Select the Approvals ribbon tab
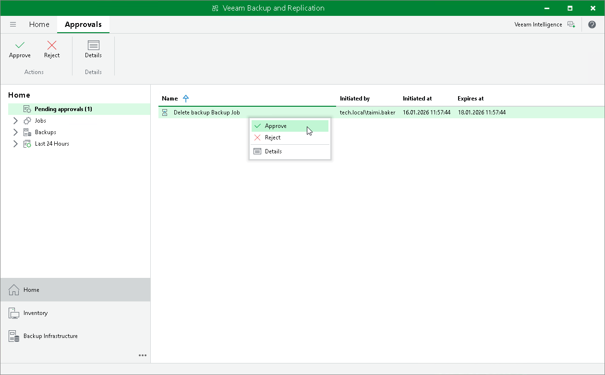The image size is (605, 375). (x=83, y=25)
